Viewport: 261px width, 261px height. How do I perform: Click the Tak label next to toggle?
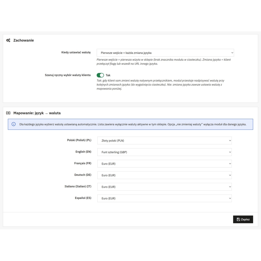[x=108, y=75]
